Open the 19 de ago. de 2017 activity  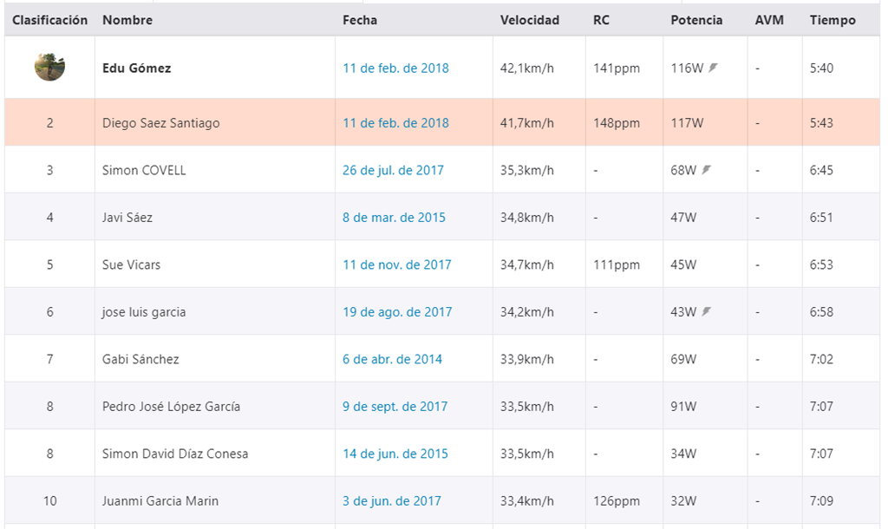click(x=397, y=312)
